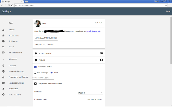172x107 pixels.
Task: Click the Appearance home-shaped sidebar icon
Action: point(3,35)
